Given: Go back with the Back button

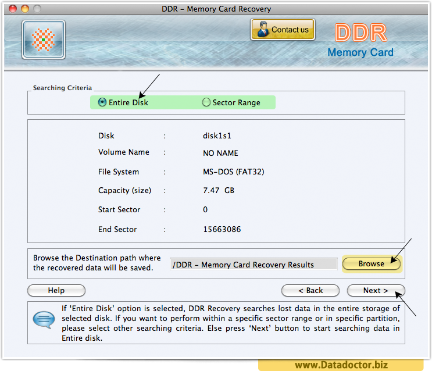Looking at the screenshot, I should [x=310, y=291].
